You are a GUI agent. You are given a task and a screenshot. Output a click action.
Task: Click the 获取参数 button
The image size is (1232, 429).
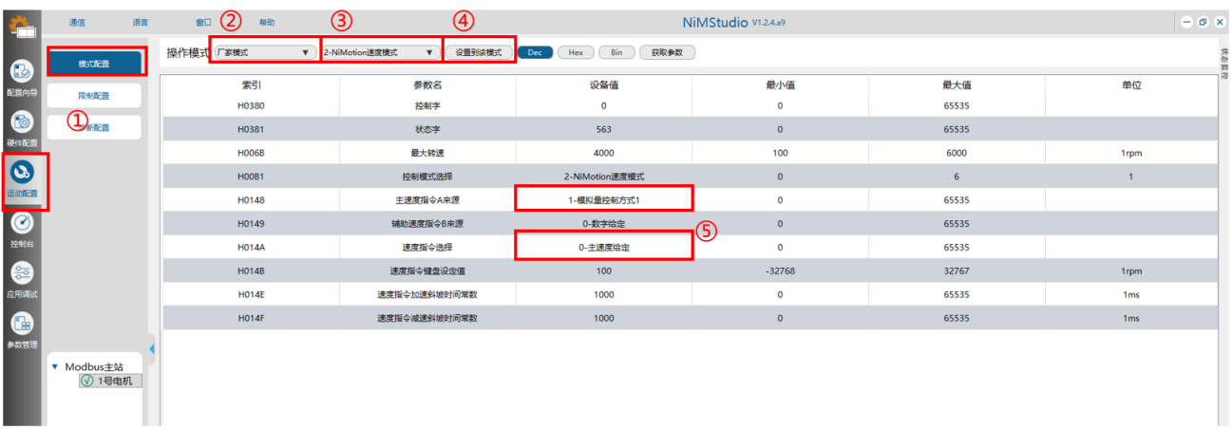(668, 53)
